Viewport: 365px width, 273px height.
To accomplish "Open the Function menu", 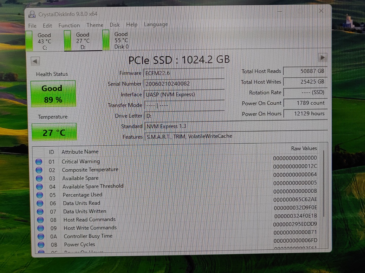I will point(69,25).
